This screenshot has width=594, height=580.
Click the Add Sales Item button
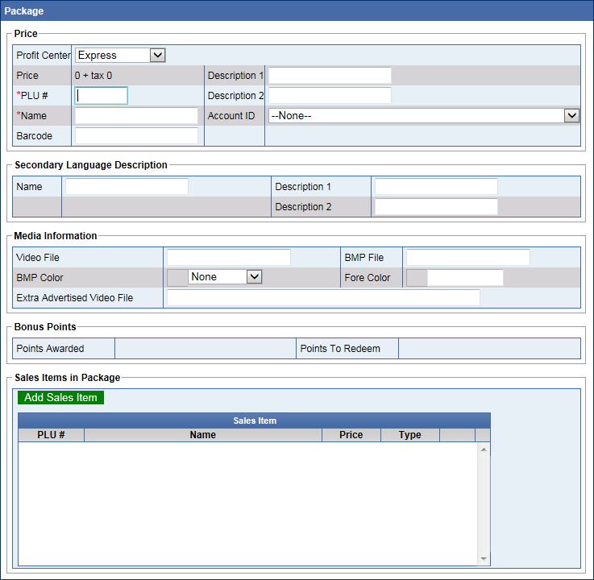coord(60,398)
